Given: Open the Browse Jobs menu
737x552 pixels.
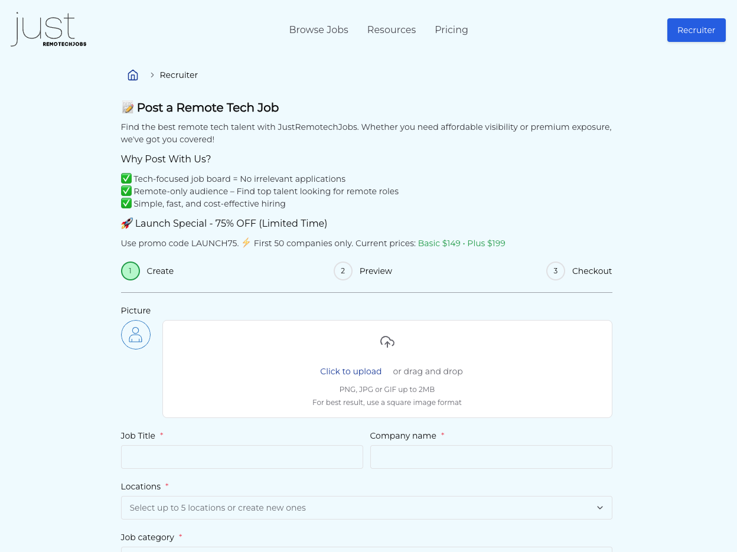Looking at the screenshot, I should [x=319, y=30].
